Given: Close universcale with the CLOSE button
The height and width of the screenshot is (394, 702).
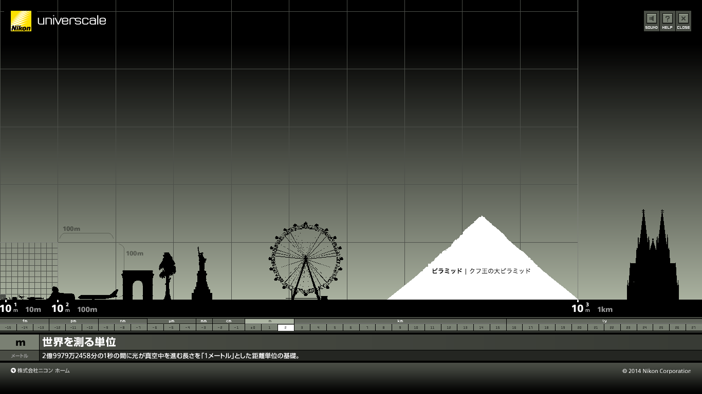Looking at the screenshot, I should [683, 21].
